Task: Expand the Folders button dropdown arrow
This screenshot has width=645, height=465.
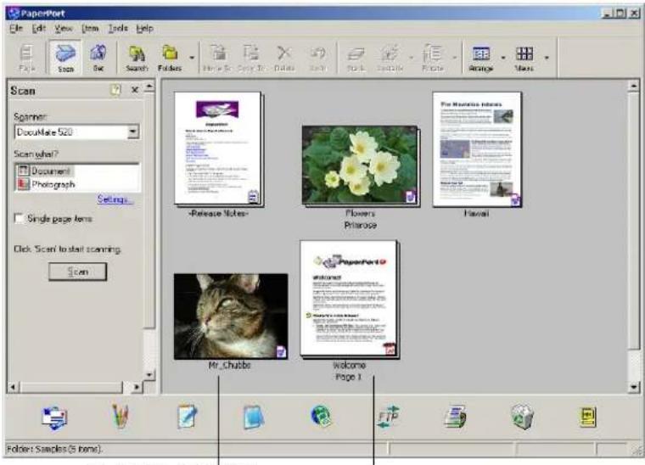Action: [x=192, y=58]
